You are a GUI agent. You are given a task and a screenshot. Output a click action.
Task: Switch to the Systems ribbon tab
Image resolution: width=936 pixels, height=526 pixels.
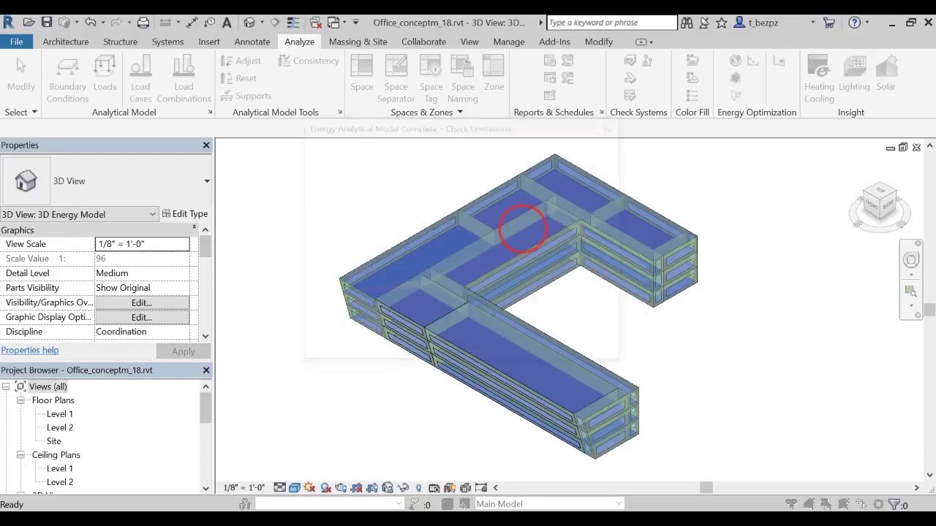(167, 42)
